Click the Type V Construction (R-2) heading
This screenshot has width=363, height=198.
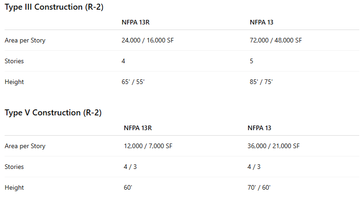(53, 113)
